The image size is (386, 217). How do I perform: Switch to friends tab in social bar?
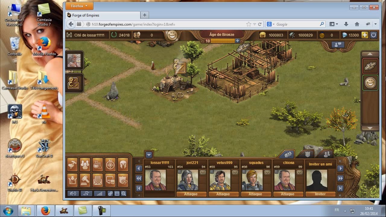point(326,154)
